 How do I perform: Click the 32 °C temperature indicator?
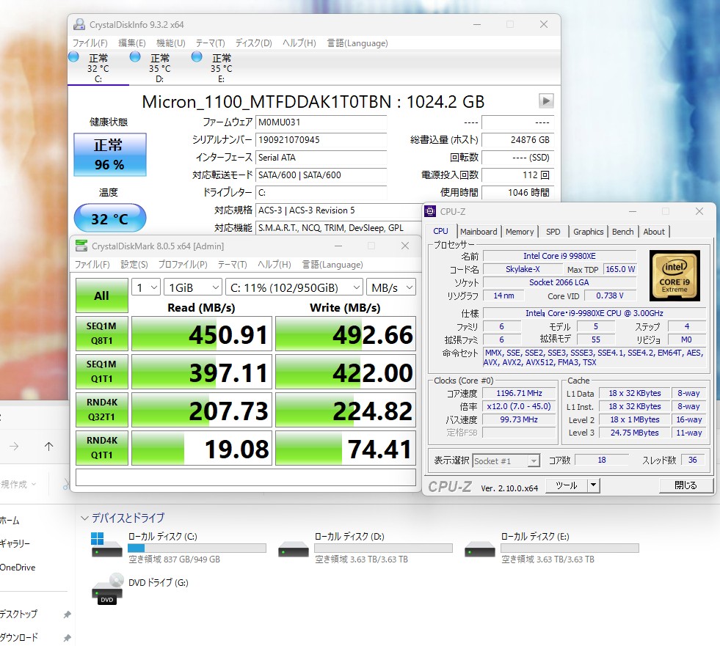point(110,218)
